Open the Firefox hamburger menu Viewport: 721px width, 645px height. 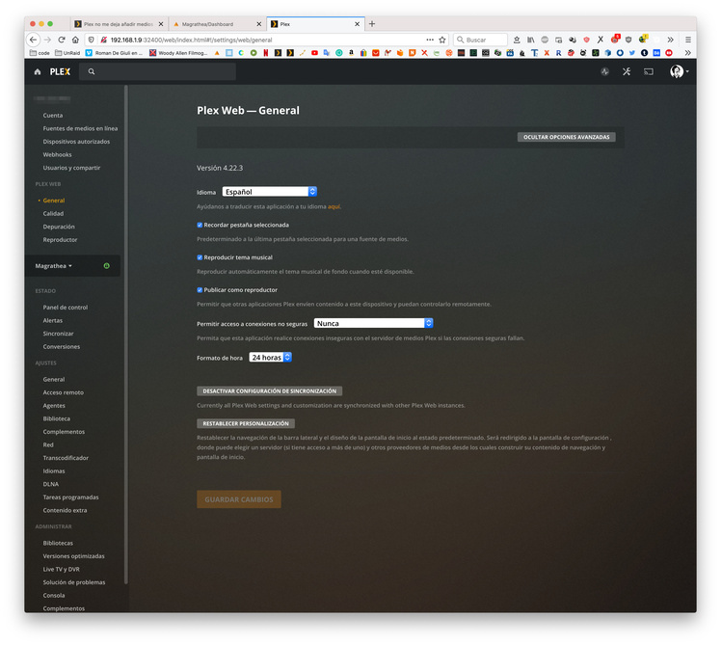tap(688, 40)
